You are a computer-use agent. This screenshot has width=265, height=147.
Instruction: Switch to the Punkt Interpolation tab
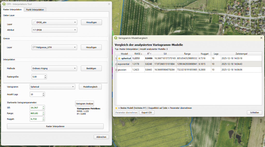(x=35, y=10)
